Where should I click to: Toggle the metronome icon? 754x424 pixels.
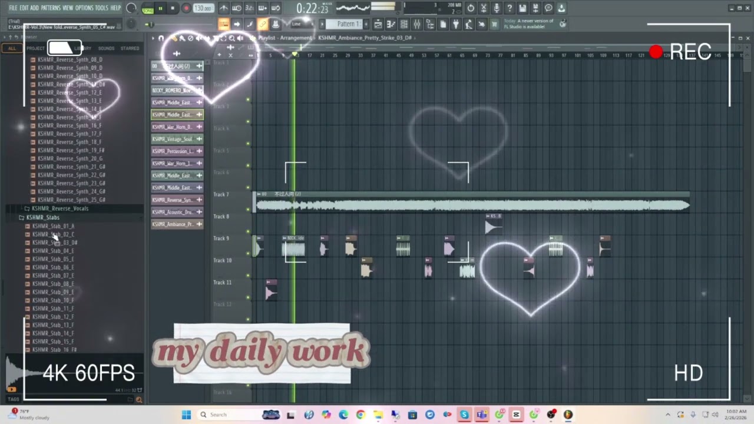224,8
